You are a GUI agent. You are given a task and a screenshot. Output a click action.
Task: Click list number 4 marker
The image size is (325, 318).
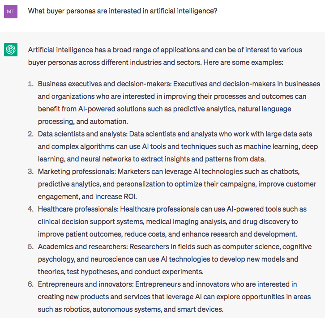click(x=30, y=209)
